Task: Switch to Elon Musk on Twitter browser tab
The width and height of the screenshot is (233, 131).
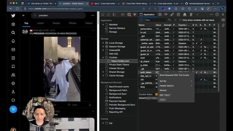Action: 42,3
